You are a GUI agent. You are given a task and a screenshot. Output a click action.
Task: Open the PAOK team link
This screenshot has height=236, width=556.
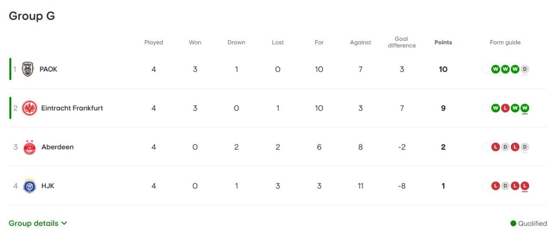pyautogui.click(x=48, y=69)
